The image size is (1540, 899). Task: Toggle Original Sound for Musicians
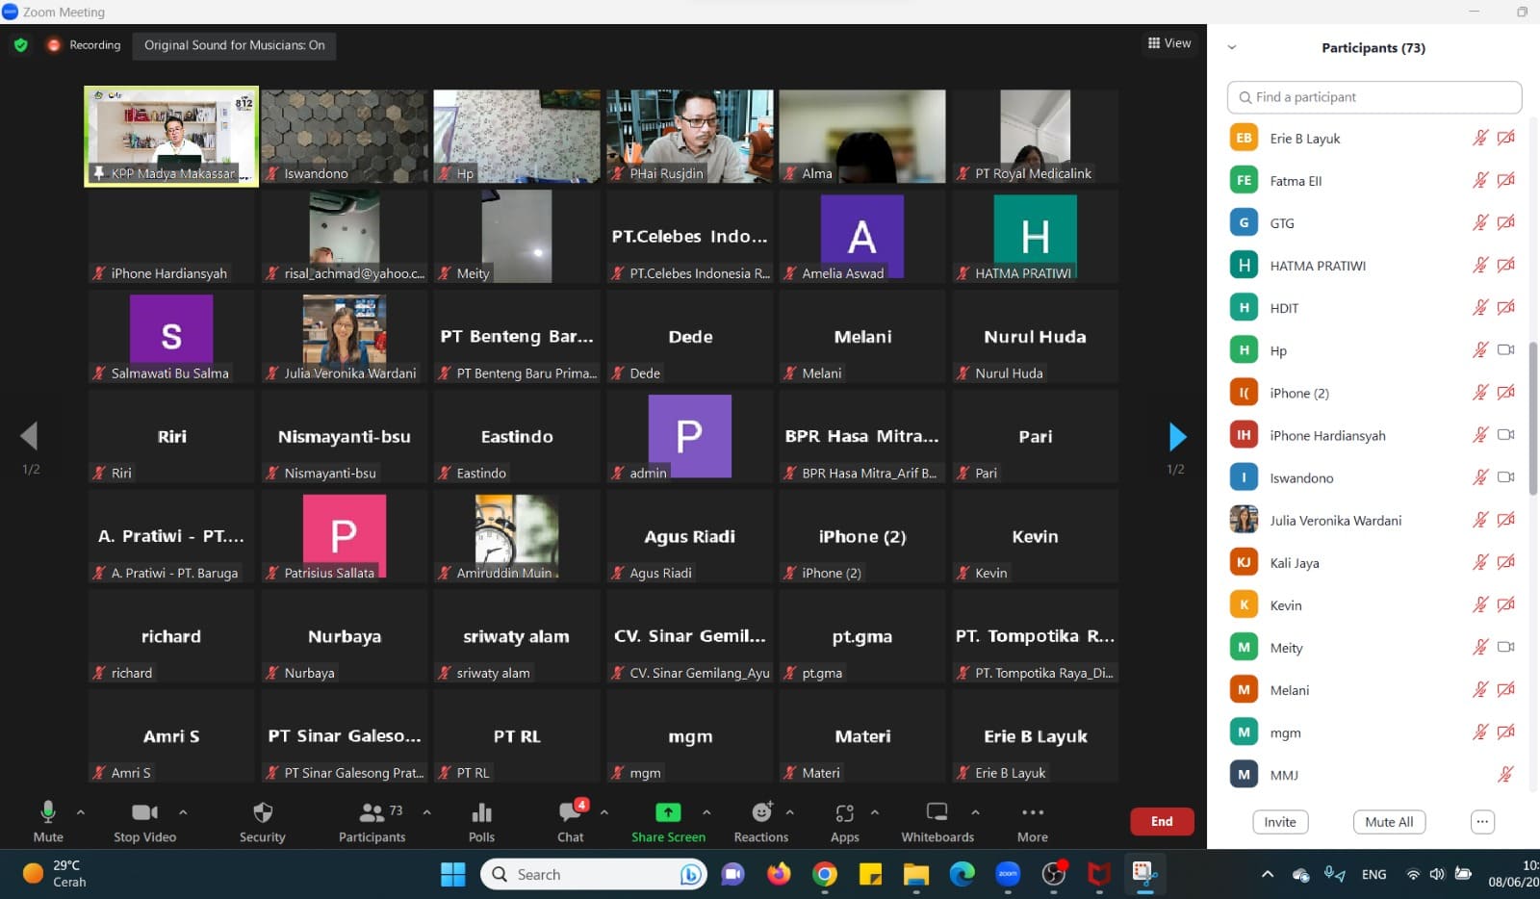(x=234, y=45)
